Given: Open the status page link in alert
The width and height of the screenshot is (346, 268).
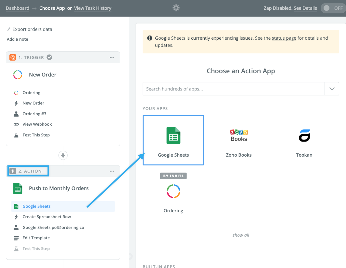Looking at the screenshot, I should click(284, 38).
